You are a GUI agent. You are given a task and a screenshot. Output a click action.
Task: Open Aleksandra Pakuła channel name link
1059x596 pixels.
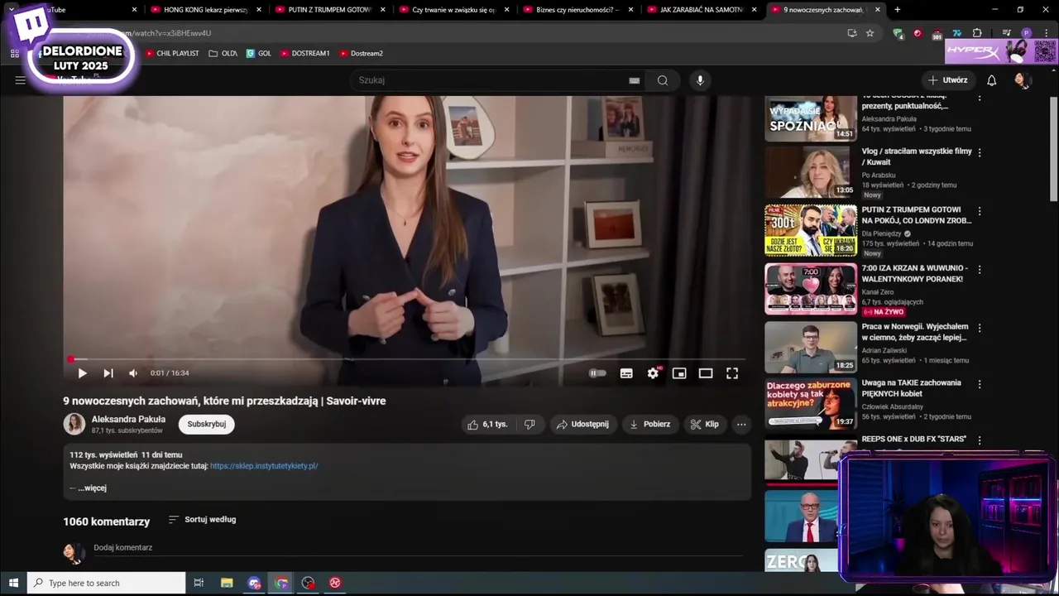point(128,419)
